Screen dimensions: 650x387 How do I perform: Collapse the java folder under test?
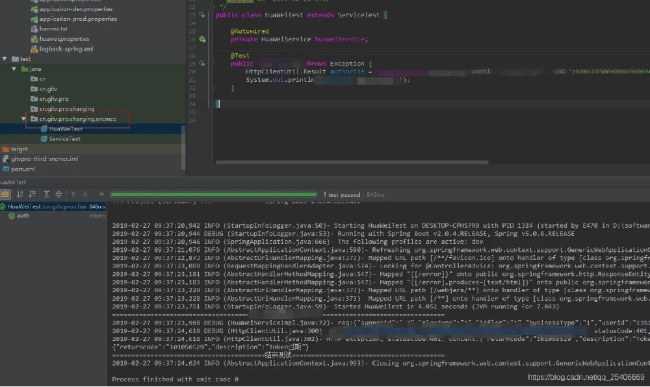14,69
